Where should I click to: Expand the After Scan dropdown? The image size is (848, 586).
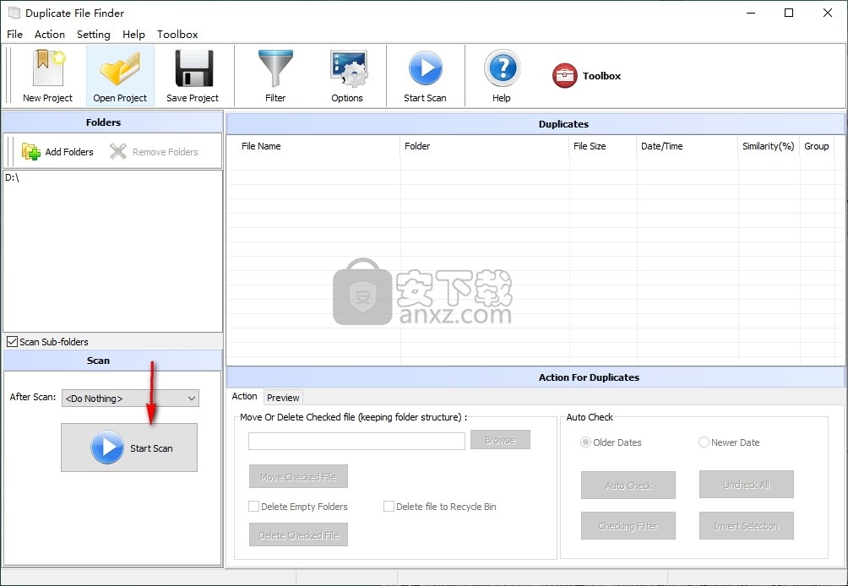coord(130,399)
